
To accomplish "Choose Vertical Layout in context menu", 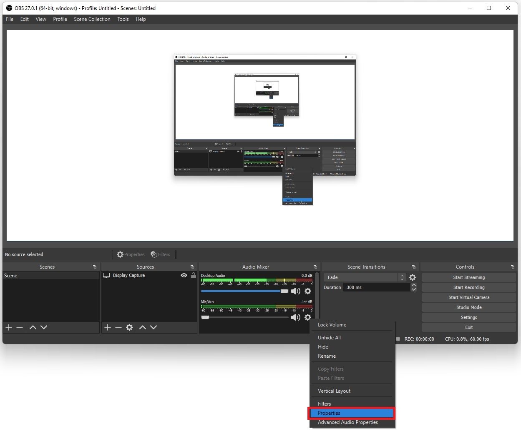I will (x=352, y=391).
